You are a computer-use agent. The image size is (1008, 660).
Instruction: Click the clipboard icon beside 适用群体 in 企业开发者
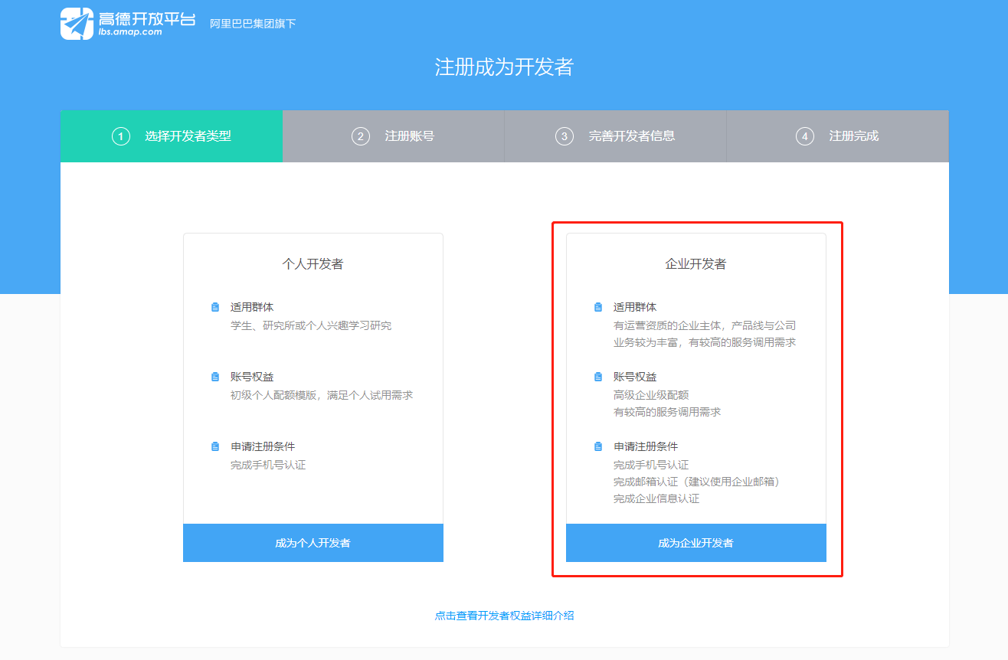point(598,307)
